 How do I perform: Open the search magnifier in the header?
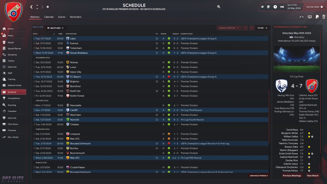click(219, 7)
